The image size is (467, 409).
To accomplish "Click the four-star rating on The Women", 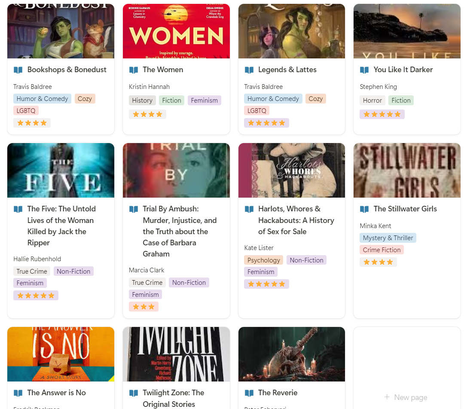I will 147,114.
